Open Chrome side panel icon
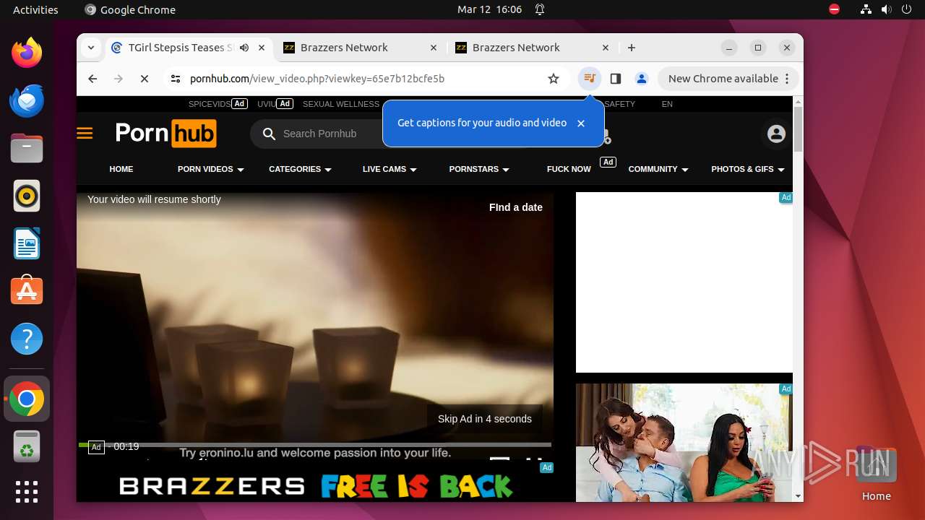The width and height of the screenshot is (925, 520). (616, 79)
